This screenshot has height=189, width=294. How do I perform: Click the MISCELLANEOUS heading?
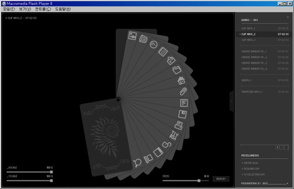point(250,155)
